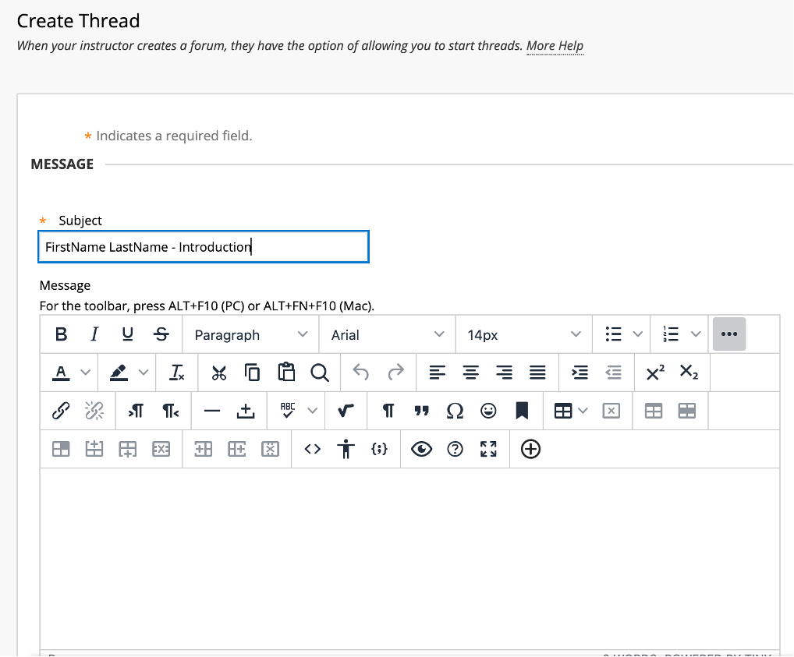Open the emoji picker icon
Image resolution: width=794 pixels, height=657 pixels.
point(488,411)
